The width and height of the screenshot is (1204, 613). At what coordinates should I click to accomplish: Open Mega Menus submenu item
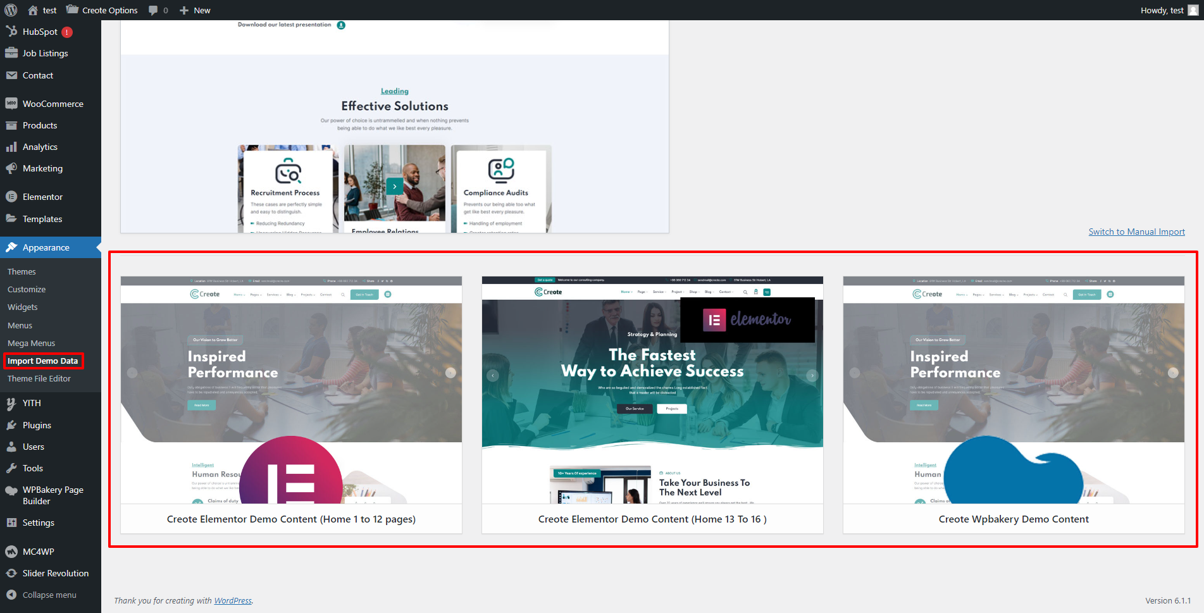pyautogui.click(x=31, y=343)
